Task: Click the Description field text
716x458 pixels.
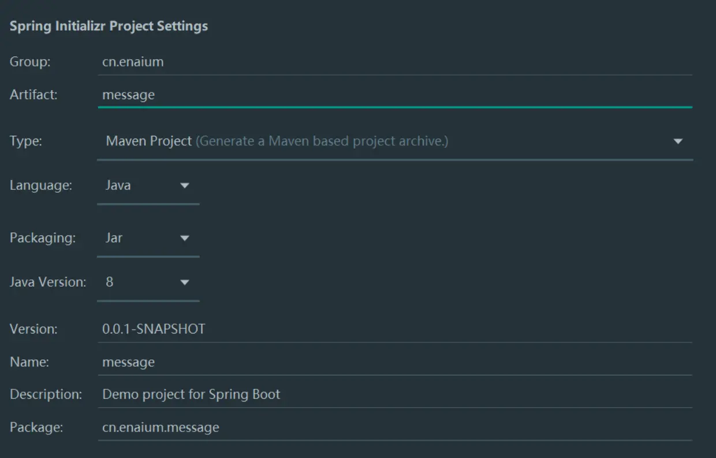Action: 191,394
